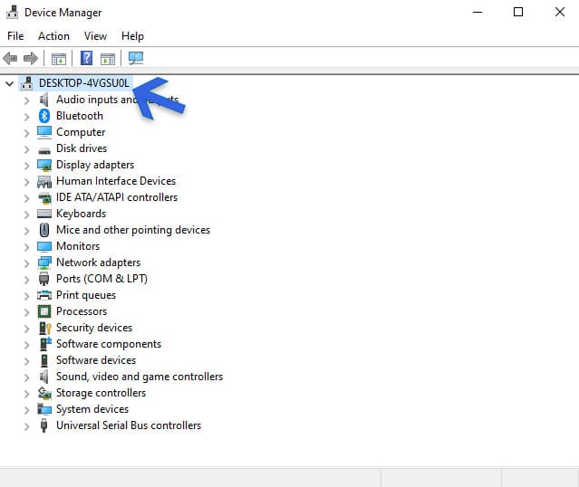The image size is (579, 487).
Task: Expand Mice and other pointing devices chevron
Action: [26, 231]
